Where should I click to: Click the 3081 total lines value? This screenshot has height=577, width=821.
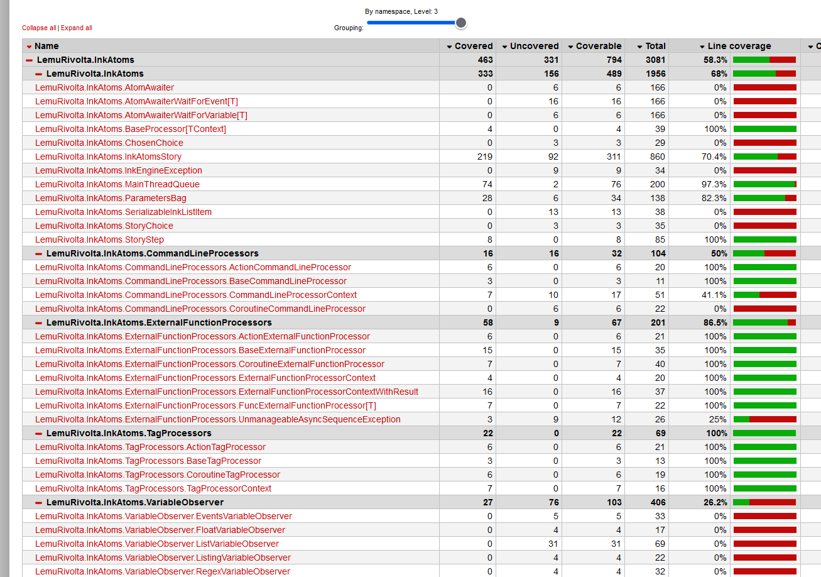[655, 60]
